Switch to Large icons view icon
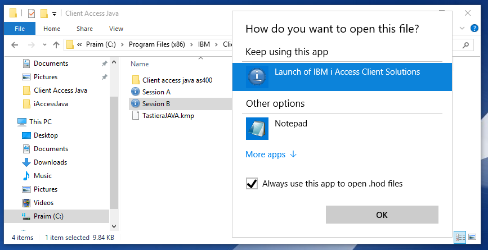This screenshot has height=250, width=488. click(x=472, y=237)
